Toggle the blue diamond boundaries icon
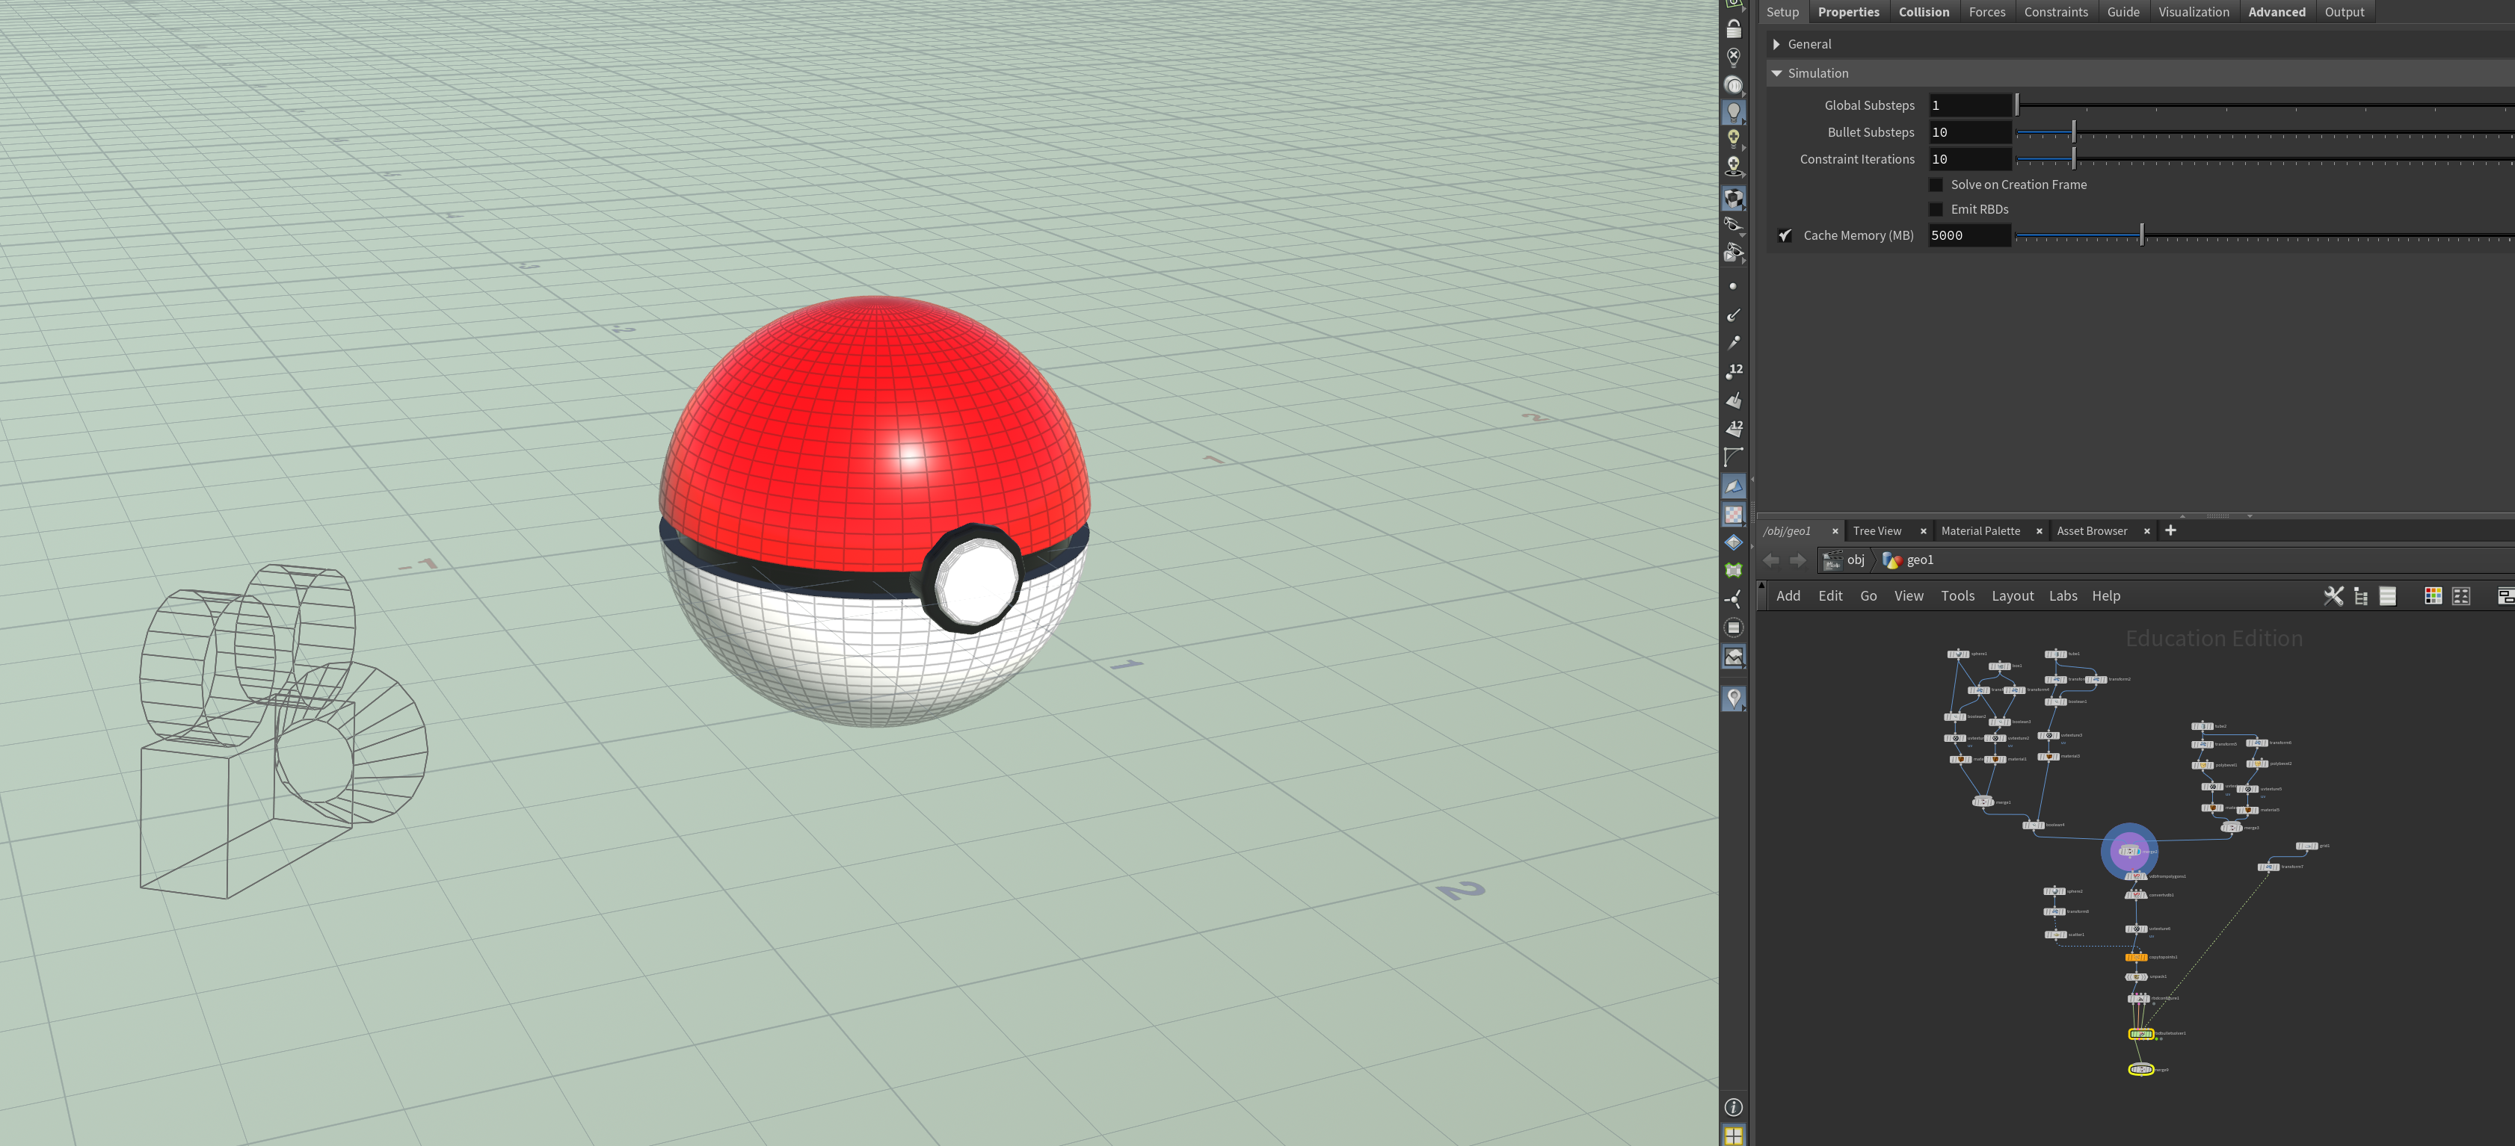2515x1146 pixels. (1733, 542)
